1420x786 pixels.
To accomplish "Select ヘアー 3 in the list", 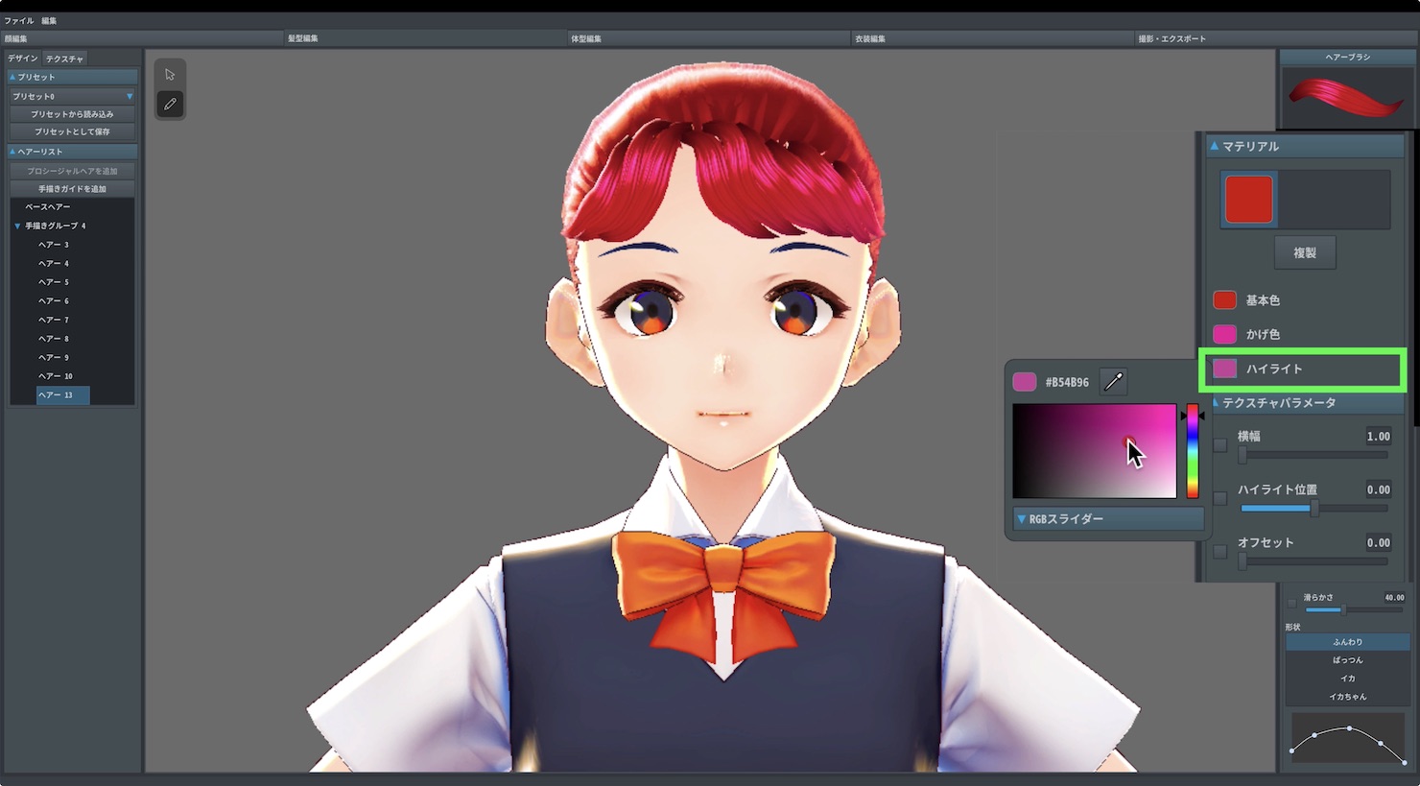I will [54, 245].
